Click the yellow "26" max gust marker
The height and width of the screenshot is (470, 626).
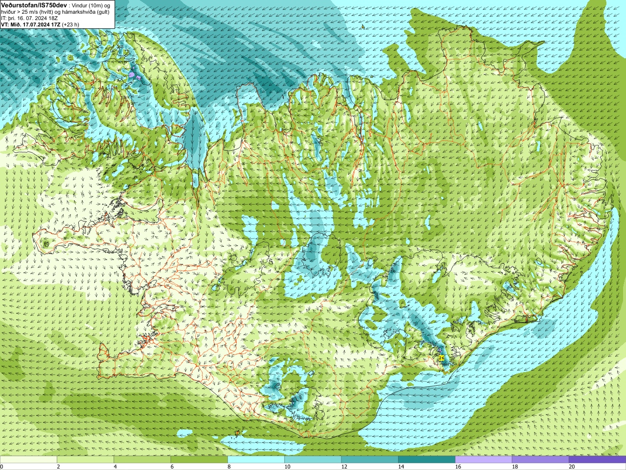pos(442,358)
